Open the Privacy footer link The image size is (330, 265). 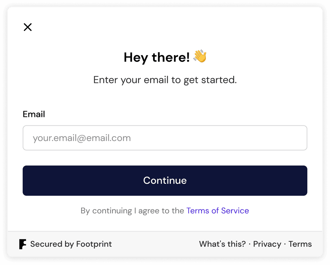tap(267, 244)
